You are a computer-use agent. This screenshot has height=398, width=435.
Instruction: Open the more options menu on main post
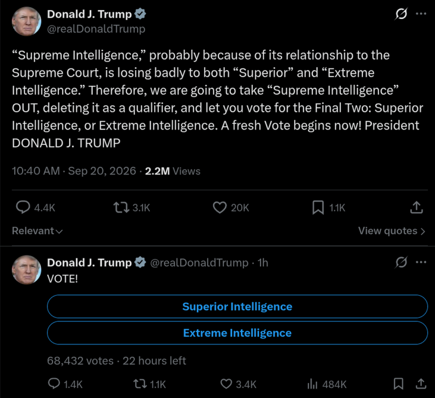pyautogui.click(x=421, y=14)
